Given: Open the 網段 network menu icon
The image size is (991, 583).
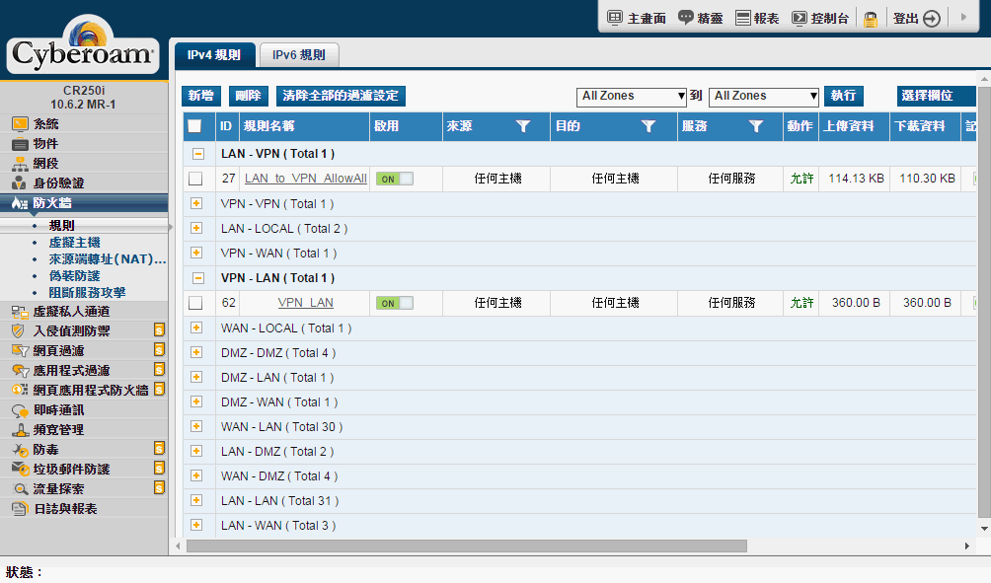Looking at the screenshot, I should (20, 164).
